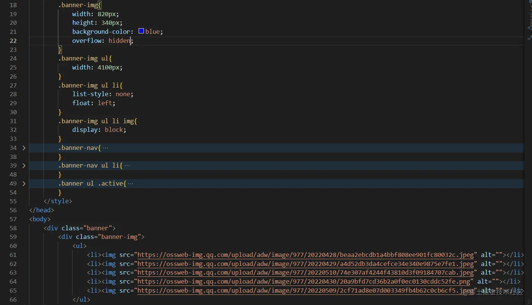Click the float: left declaration

[94, 103]
